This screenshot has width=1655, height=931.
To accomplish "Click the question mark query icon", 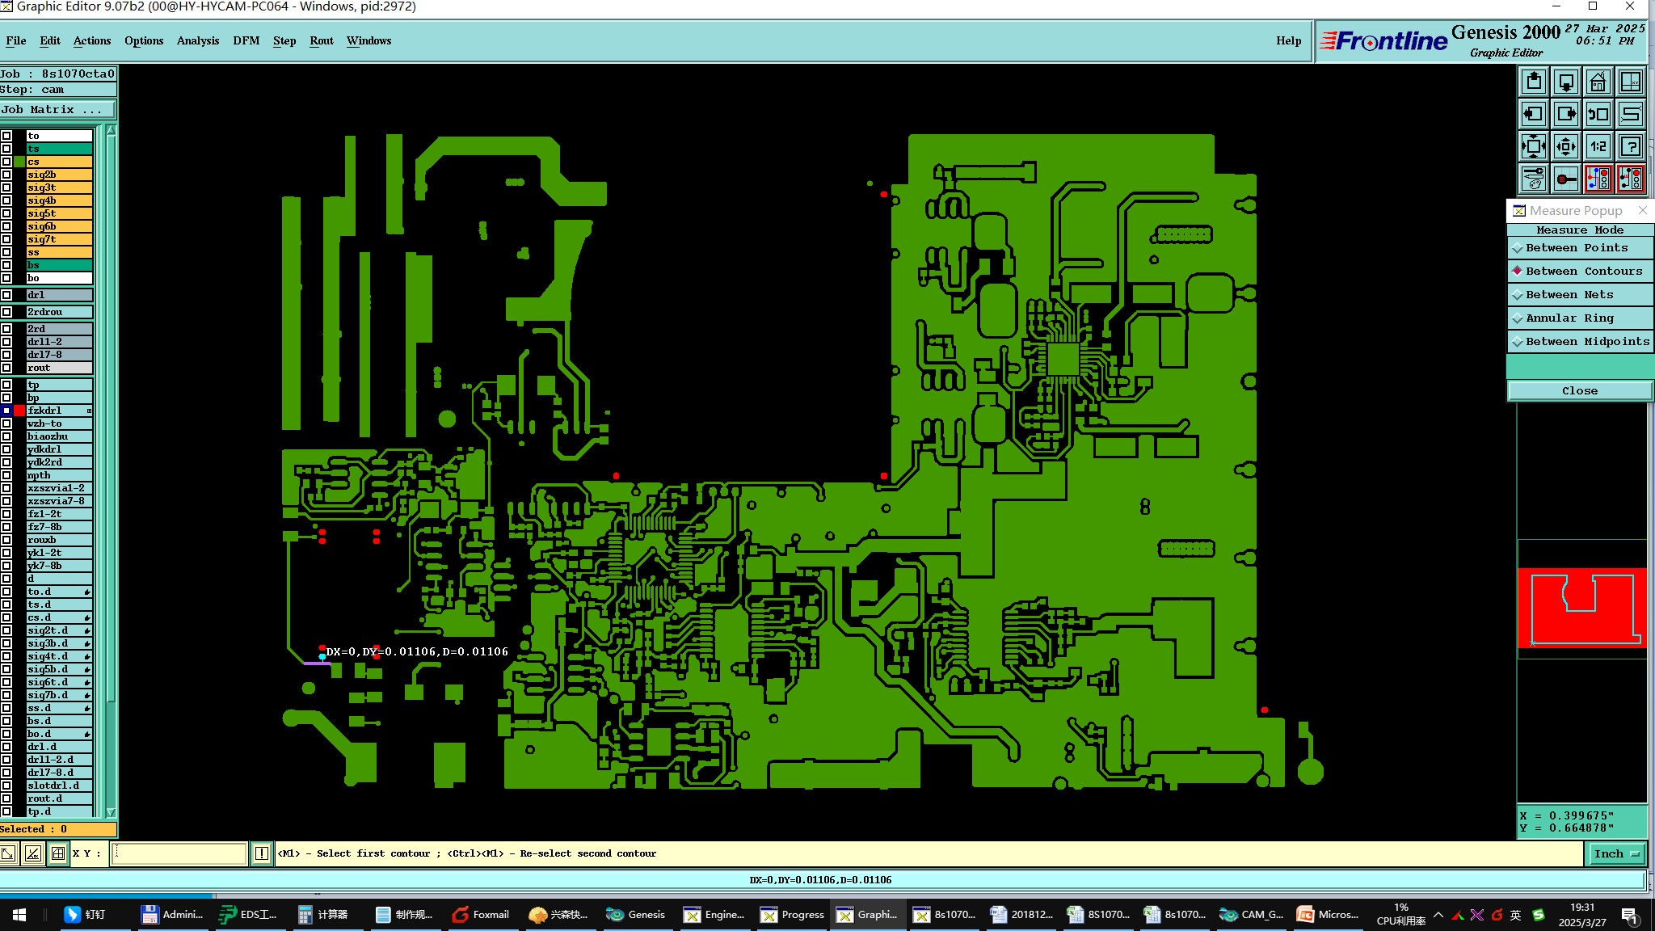I will [x=1631, y=147].
